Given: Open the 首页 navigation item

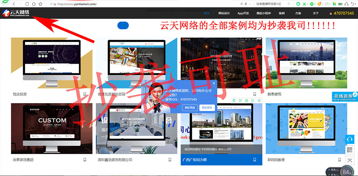Looking at the screenshot, I should (207, 13).
